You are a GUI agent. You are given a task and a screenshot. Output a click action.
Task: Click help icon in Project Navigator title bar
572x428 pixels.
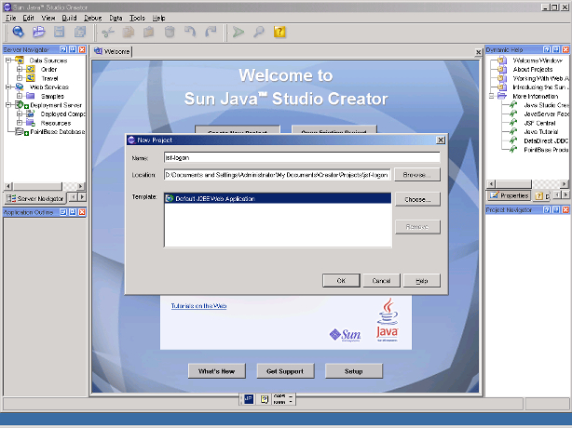(x=547, y=209)
